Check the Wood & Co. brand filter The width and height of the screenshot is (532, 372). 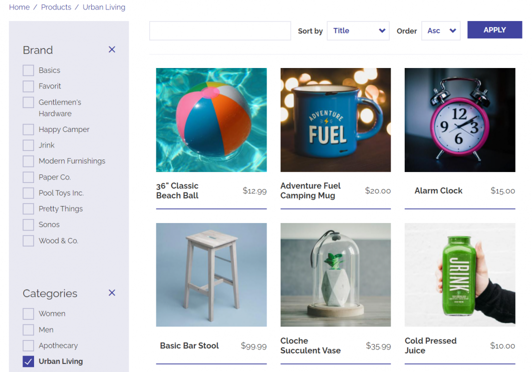(28, 240)
